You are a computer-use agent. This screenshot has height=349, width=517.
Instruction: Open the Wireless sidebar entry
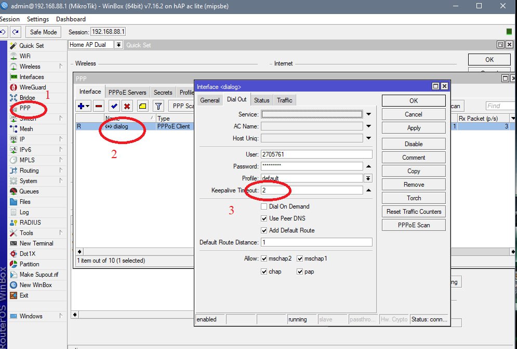(30, 67)
